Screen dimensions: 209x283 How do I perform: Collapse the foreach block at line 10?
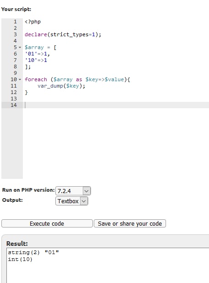pyautogui.click(x=20, y=79)
